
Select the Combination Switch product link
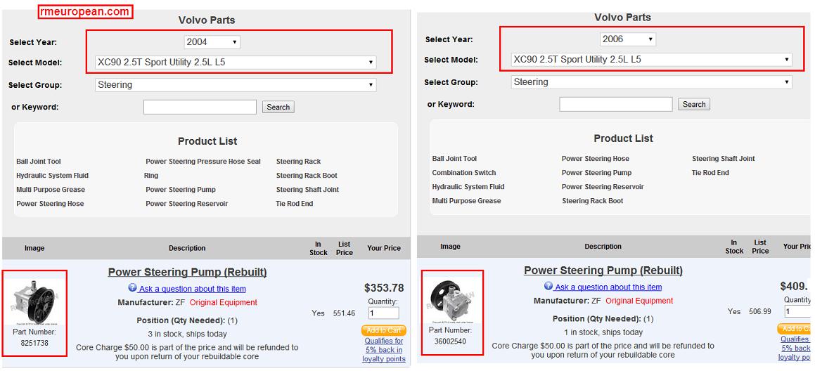pos(463,173)
